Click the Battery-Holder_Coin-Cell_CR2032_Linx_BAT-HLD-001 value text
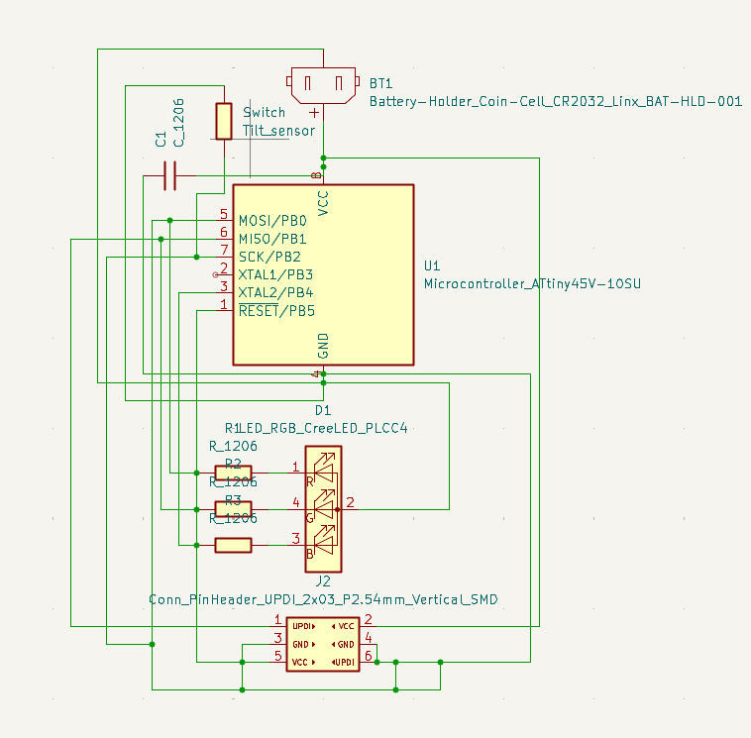 556,101
